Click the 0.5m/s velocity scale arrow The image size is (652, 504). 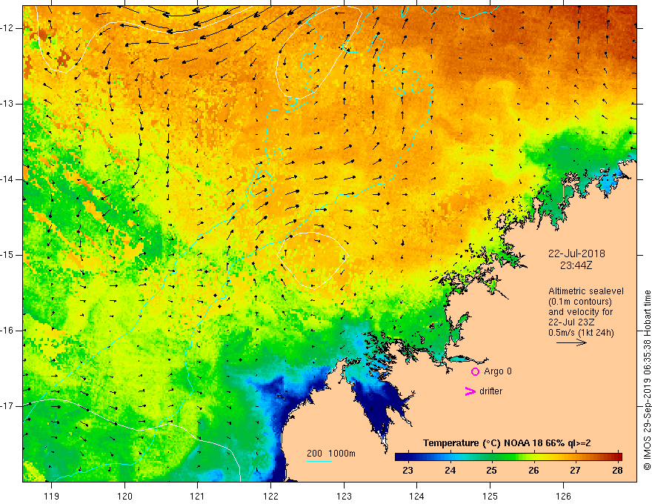[571, 342]
